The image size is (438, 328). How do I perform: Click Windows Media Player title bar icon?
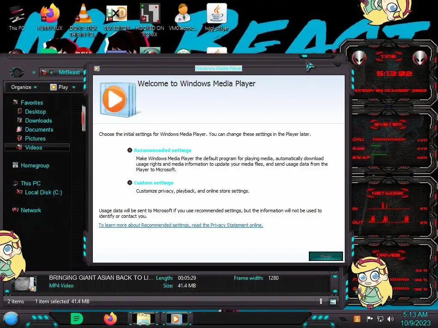pos(97,68)
